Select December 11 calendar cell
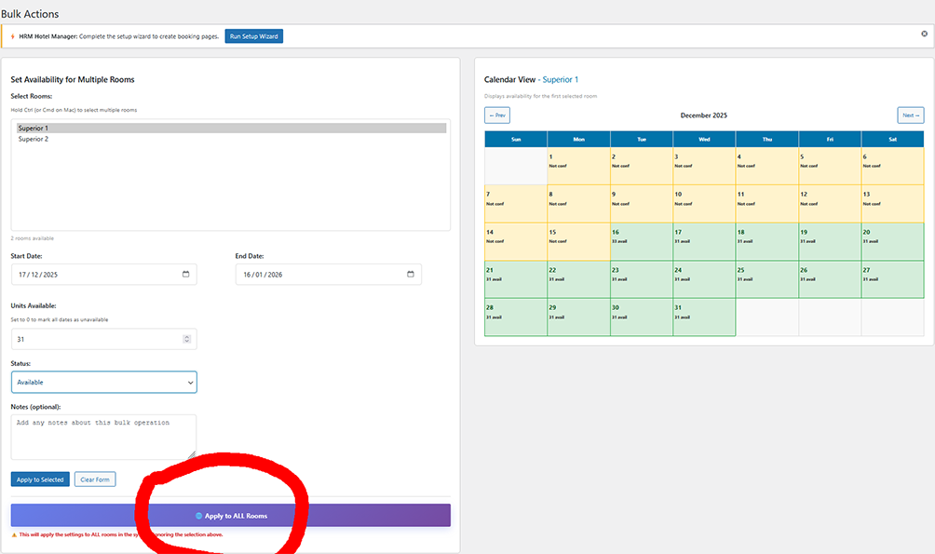 [x=766, y=204]
